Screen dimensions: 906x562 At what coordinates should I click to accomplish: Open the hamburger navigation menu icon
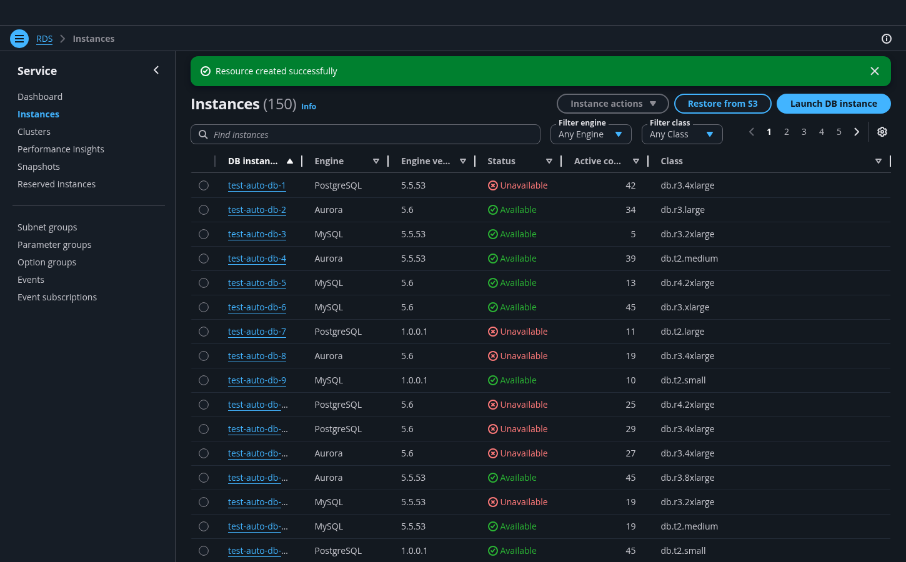click(x=19, y=39)
